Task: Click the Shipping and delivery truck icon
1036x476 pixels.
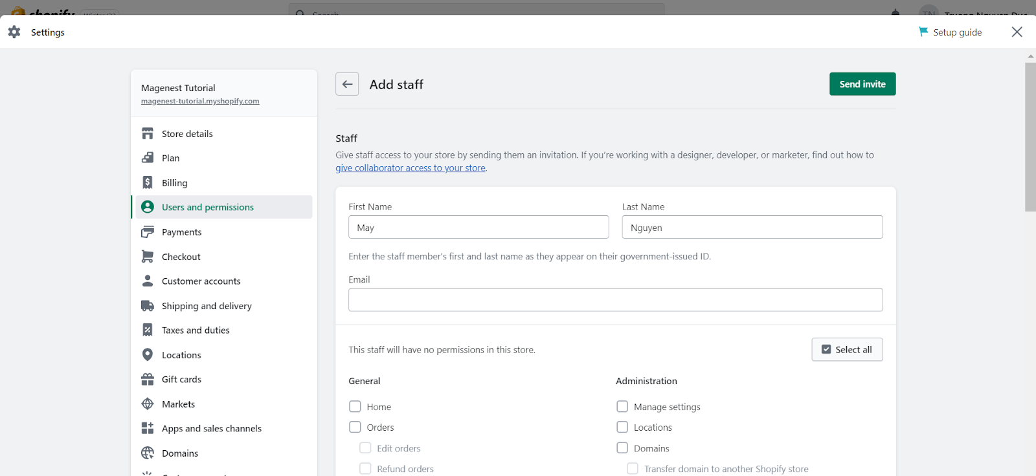Action: [148, 306]
